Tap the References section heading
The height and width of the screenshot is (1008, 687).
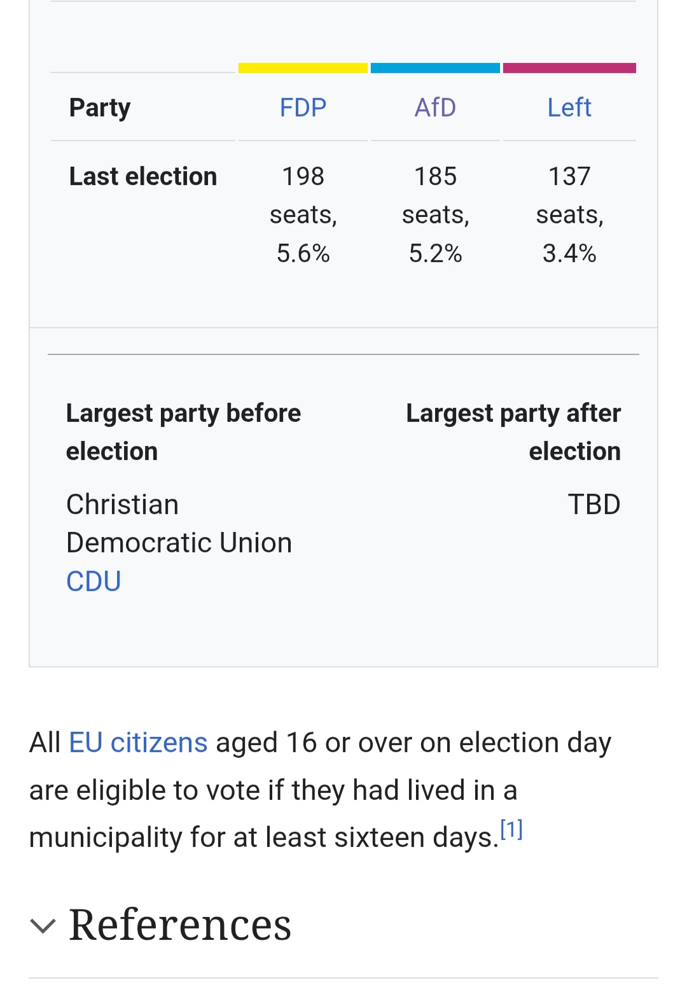click(x=180, y=925)
